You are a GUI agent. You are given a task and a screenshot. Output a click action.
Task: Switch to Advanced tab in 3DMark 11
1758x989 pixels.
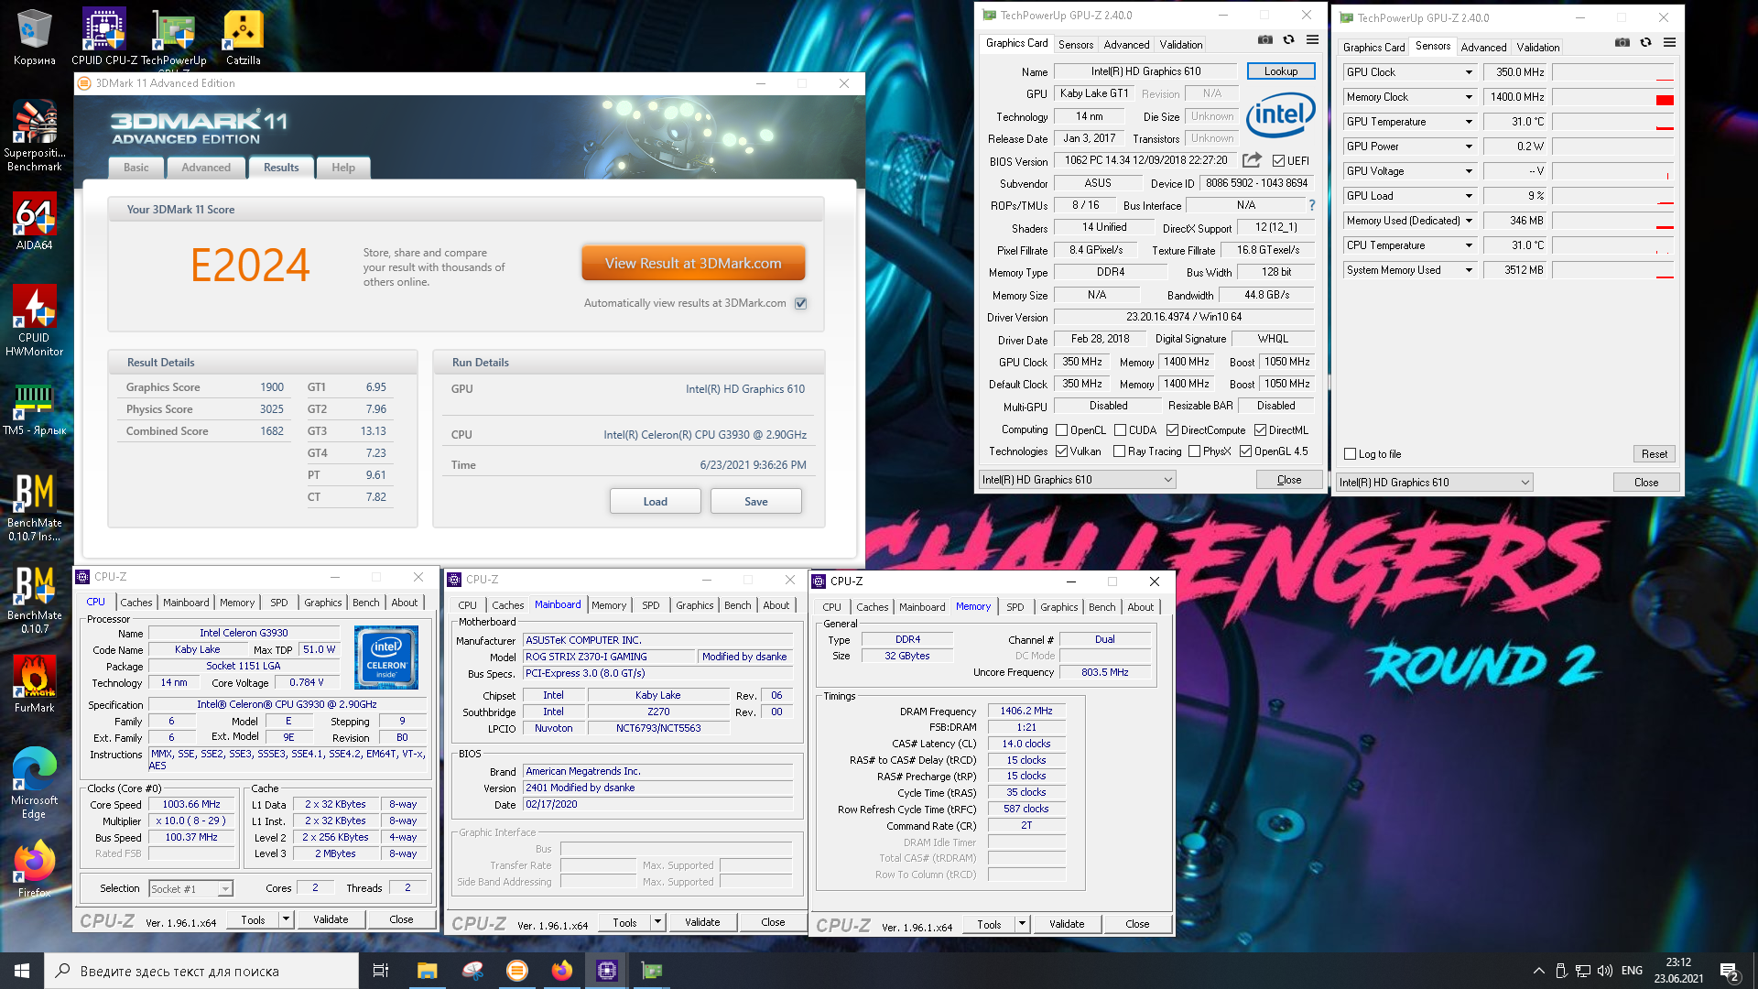[206, 168]
